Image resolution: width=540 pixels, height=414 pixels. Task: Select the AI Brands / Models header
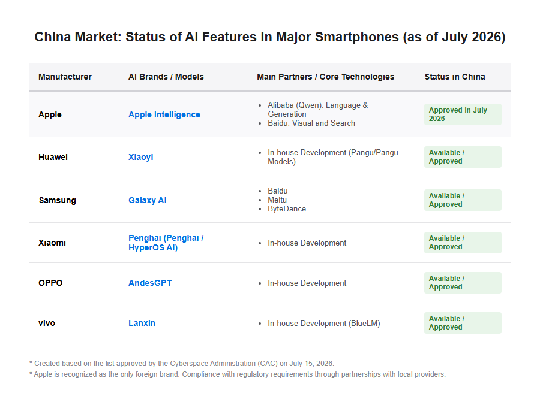tap(166, 77)
